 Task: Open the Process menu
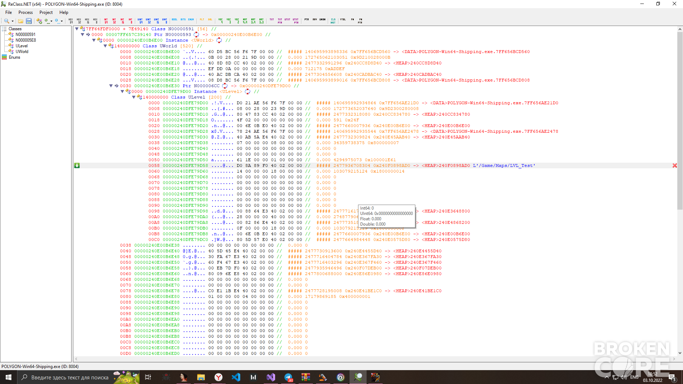tap(26, 12)
